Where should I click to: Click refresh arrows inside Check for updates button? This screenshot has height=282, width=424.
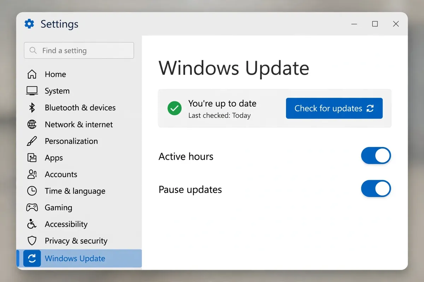coord(370,108)
